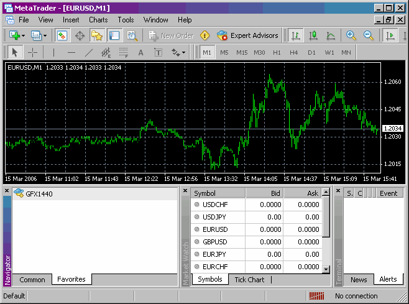
Task: Toggle the Market Watch window icon
Action: 63,35
